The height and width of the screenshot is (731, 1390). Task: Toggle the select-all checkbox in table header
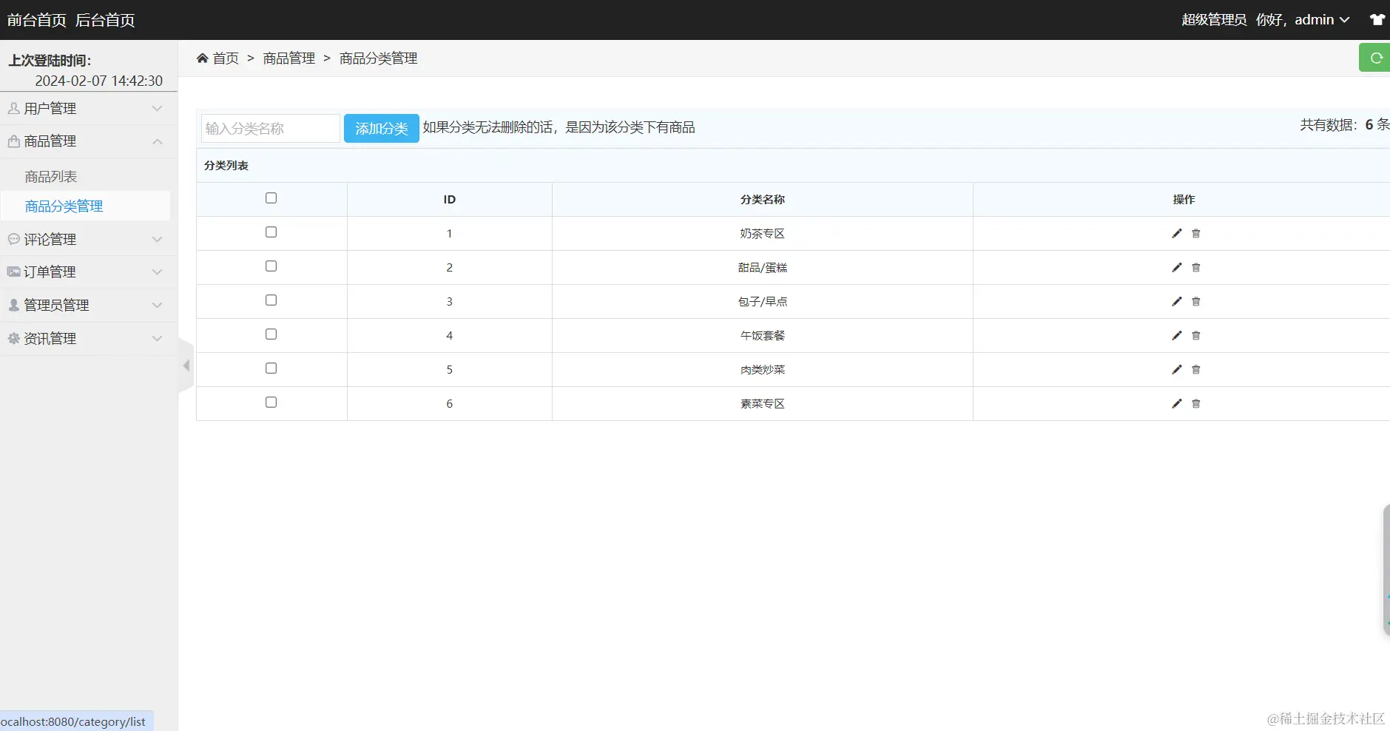pyautogui.click(x=271, y=198)
